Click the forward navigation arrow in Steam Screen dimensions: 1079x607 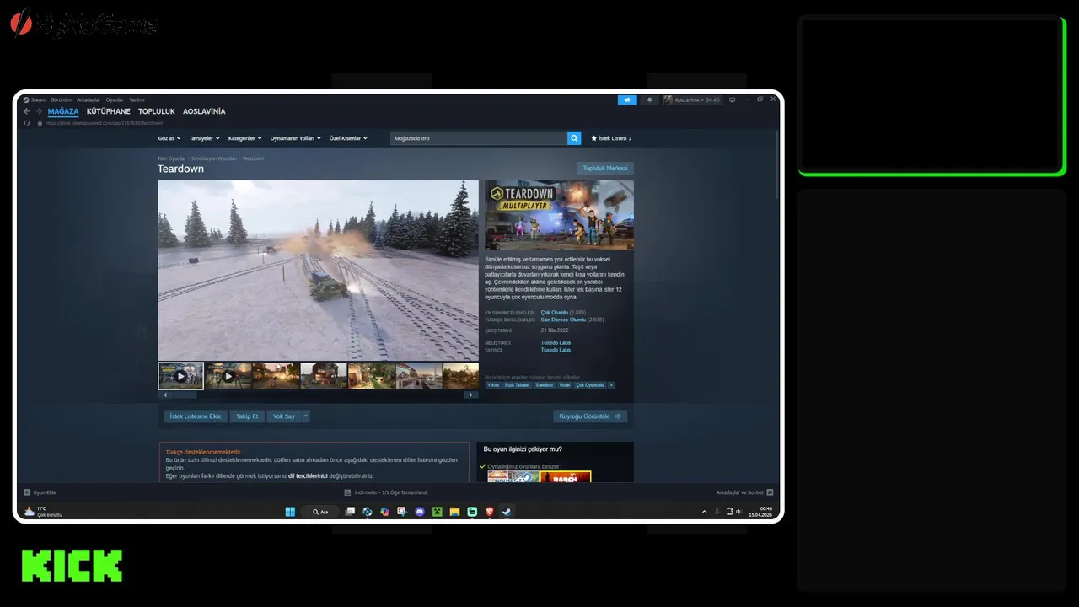[x=38, y=111]
